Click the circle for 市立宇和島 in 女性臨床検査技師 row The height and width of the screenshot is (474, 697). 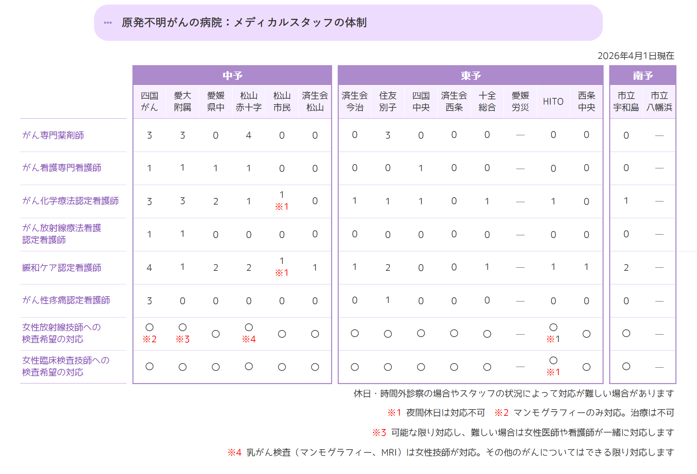pos(626,366)
